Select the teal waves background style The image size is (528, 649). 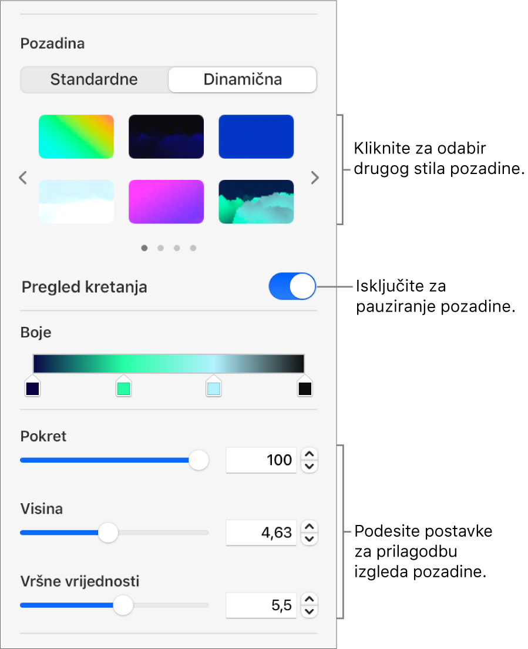point(256,202)
